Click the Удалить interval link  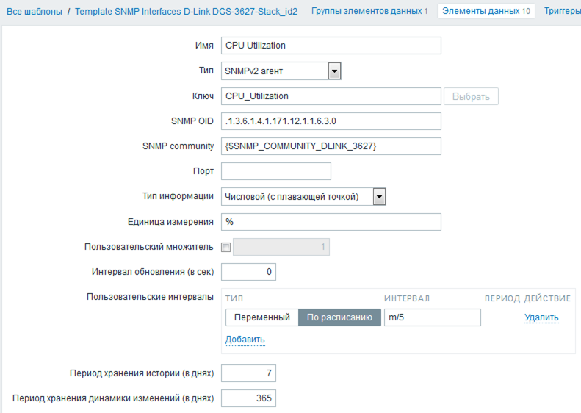pos(541,317)
